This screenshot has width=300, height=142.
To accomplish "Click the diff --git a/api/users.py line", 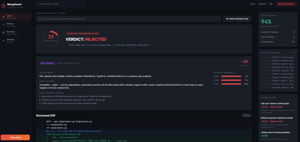I will tap(69, 122).
